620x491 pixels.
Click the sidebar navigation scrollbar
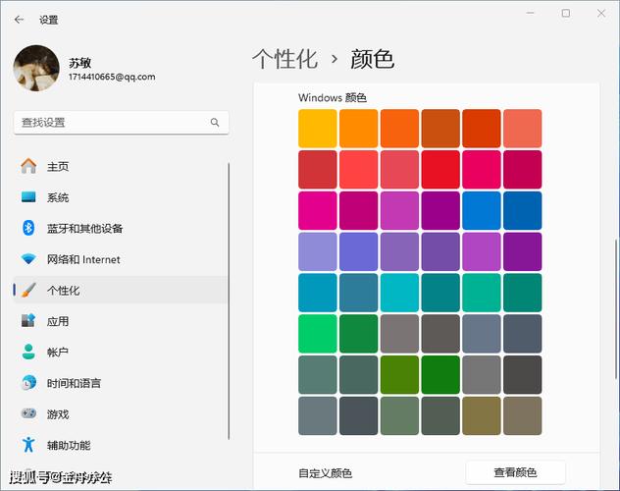(229, 300)
